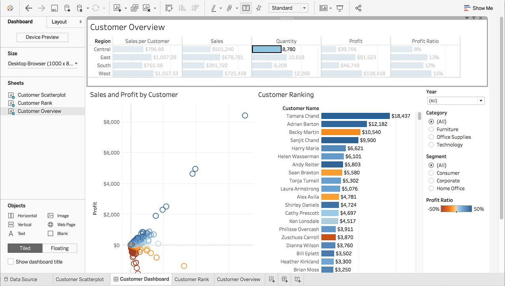505x286 pixels.
Task: Open the Year filter dropdown
Action: [481, 101]
